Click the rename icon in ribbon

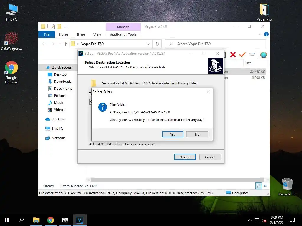click(x=252, y=55)
